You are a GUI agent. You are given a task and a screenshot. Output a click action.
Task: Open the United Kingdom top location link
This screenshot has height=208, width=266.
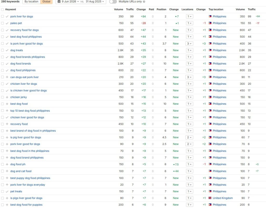click(x=223, y=198)
